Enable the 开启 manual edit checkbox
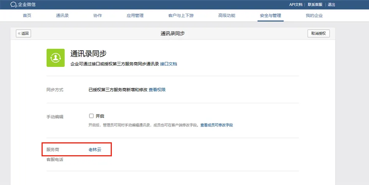Image resolution: width=369 pixels, height=185 pixels. [91, 116]
